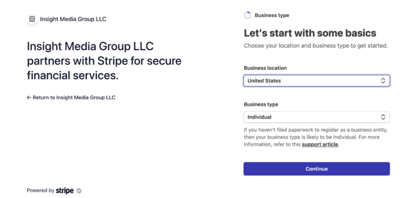Follow the Return to Insight Media Group LLC link
This screenshot has width=417, height=198.
pos(74,98)
